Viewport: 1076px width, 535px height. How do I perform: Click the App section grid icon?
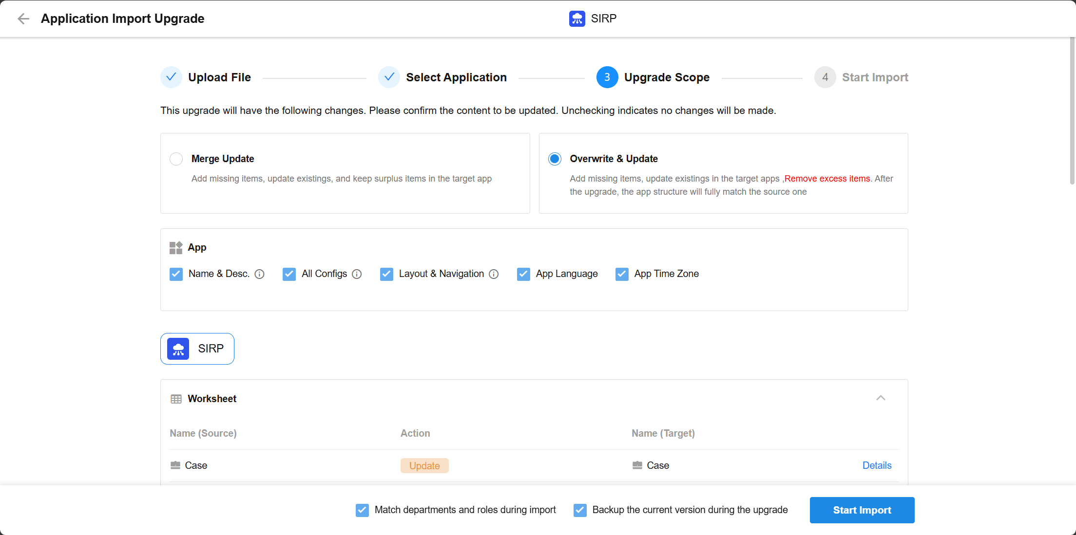176,248
